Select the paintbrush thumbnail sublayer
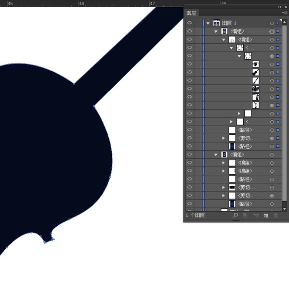 point(255,80)
